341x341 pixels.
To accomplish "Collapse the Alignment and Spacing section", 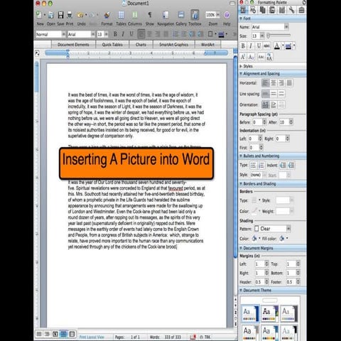I will coord(241,74).
